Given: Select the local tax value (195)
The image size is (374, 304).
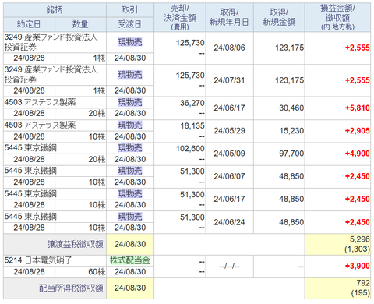Looking at the screenshot, I should 360,293.
